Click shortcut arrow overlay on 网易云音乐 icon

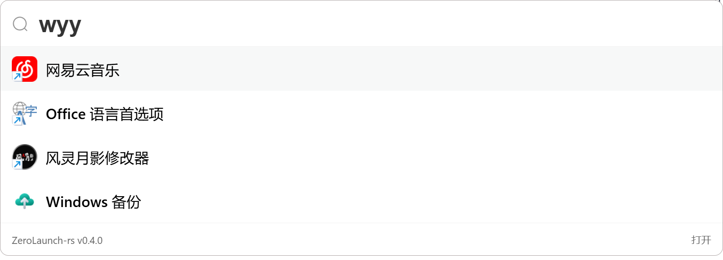(x=17, y=77)
